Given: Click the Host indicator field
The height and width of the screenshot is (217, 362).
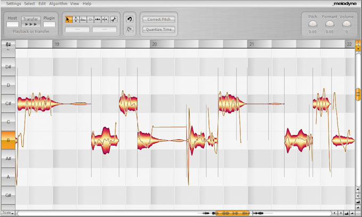Looking at the screenshot, I should pyautogui.click(x=12, y=24).
